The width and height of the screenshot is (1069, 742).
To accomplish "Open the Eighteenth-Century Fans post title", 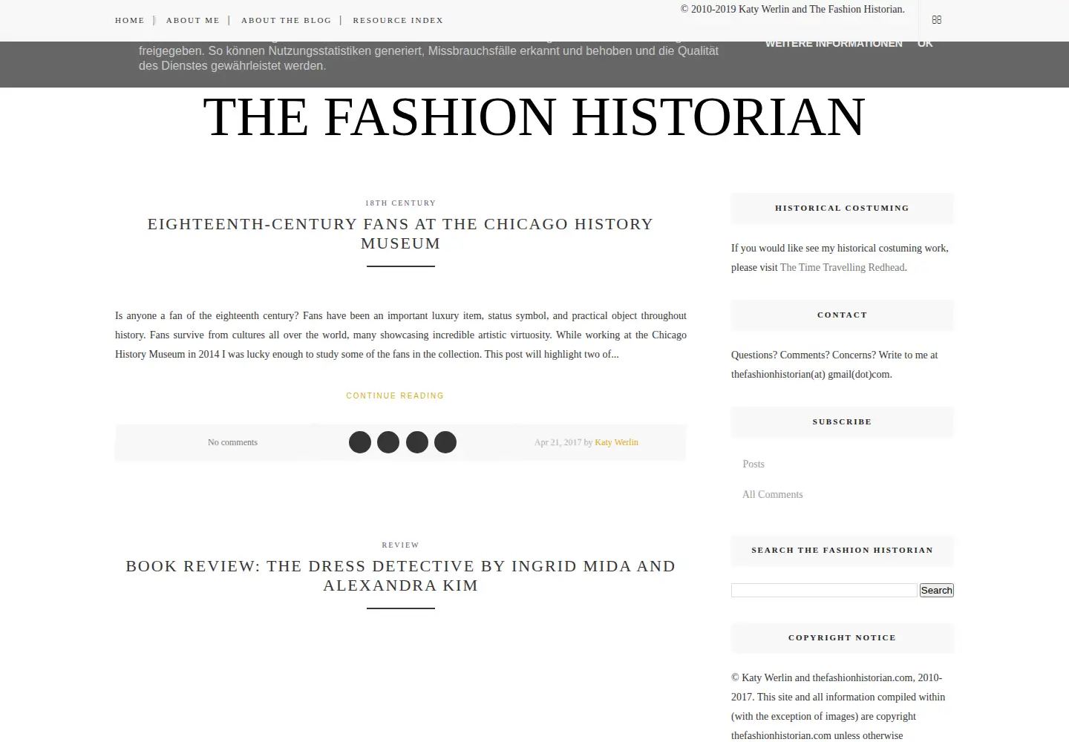I will 401,234.
